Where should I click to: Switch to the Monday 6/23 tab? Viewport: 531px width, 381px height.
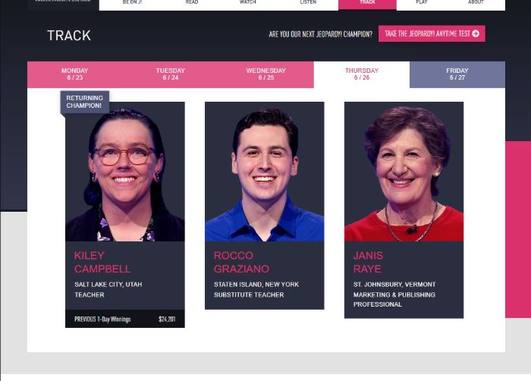click(75, 74)
